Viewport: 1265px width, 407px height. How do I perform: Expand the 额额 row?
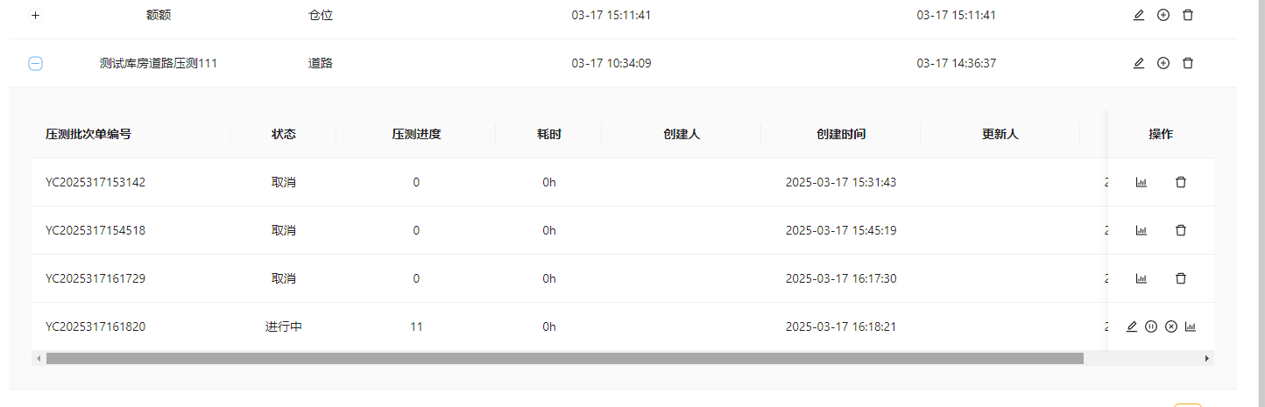(x=36, y=15)
